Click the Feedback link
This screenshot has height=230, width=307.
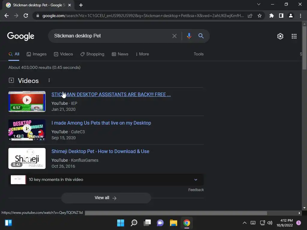[x=196, y=190]
